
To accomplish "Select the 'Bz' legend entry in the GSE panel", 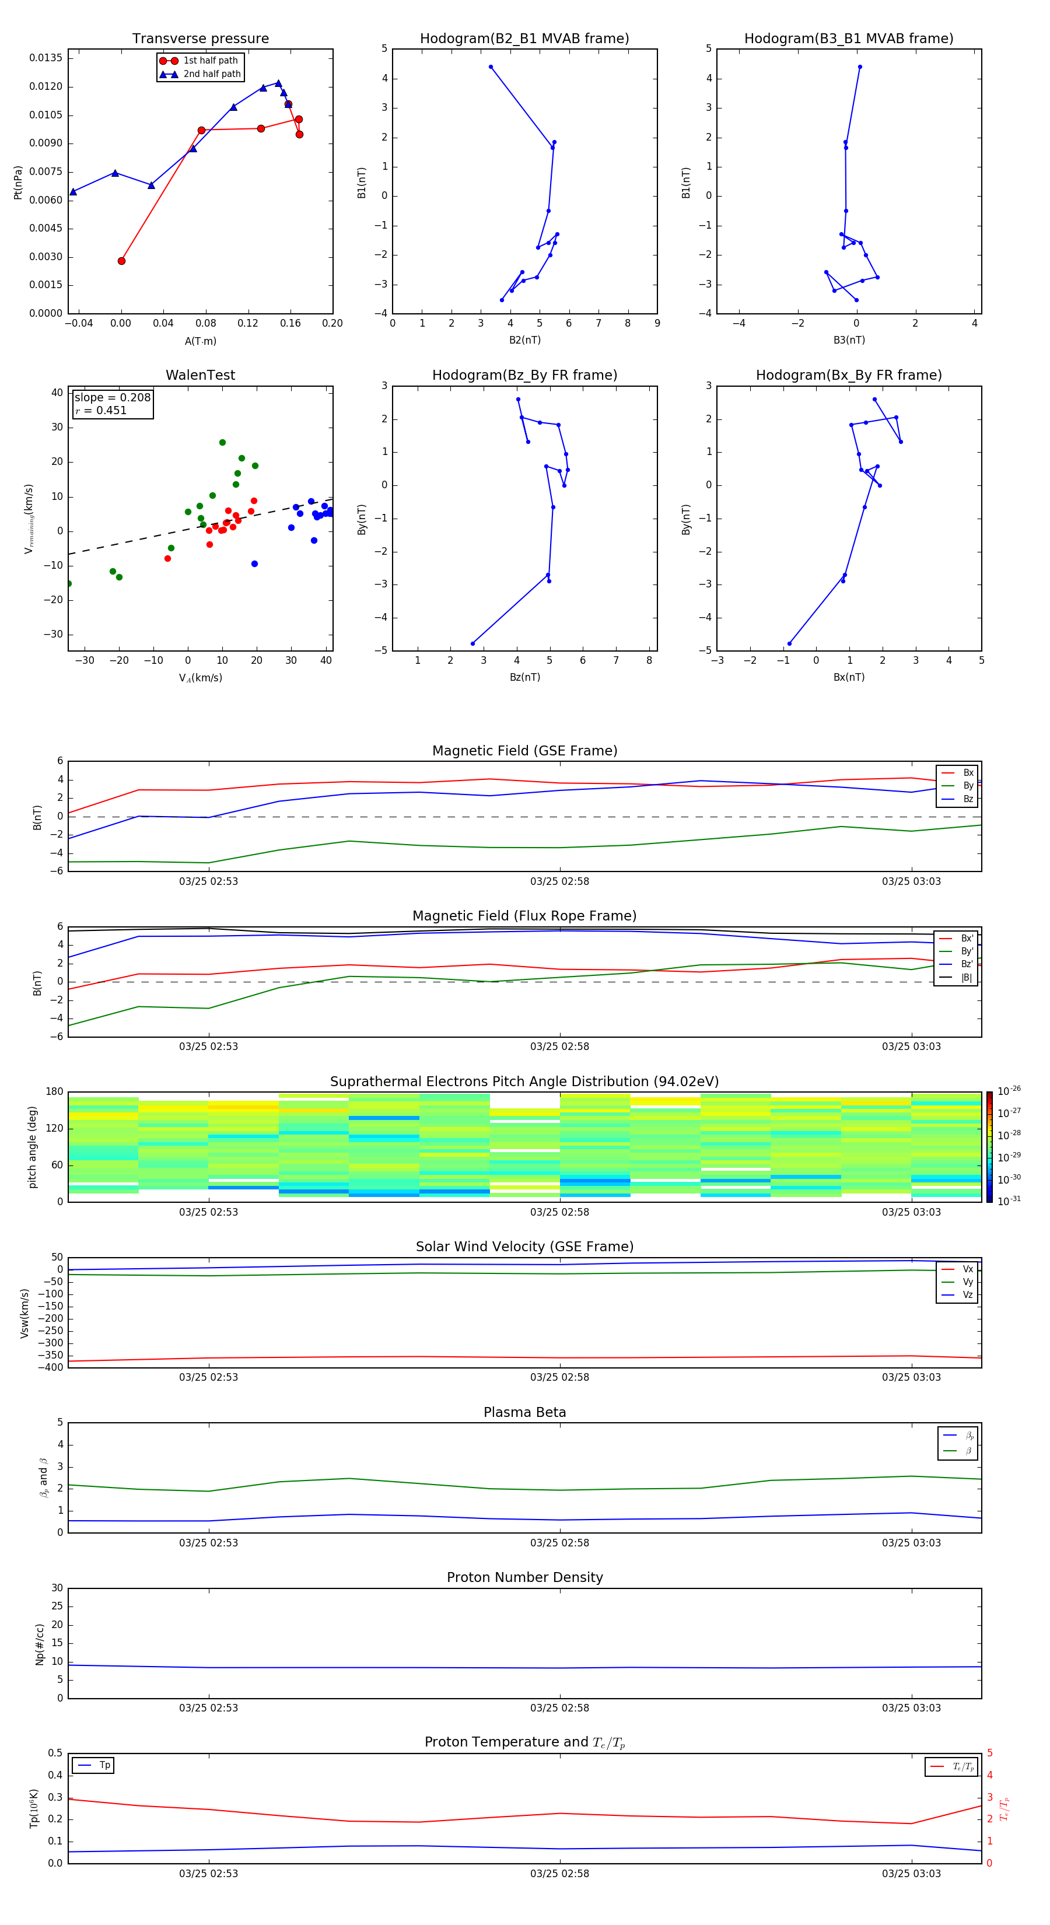I will coord(957,799).
